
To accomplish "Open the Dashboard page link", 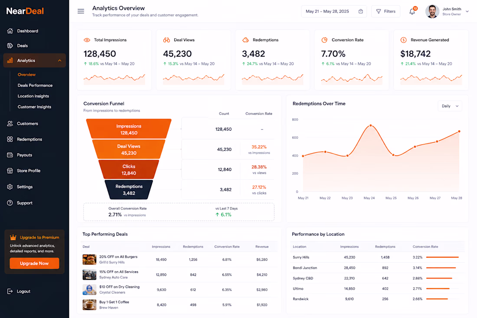I will (x=27, y=31).
